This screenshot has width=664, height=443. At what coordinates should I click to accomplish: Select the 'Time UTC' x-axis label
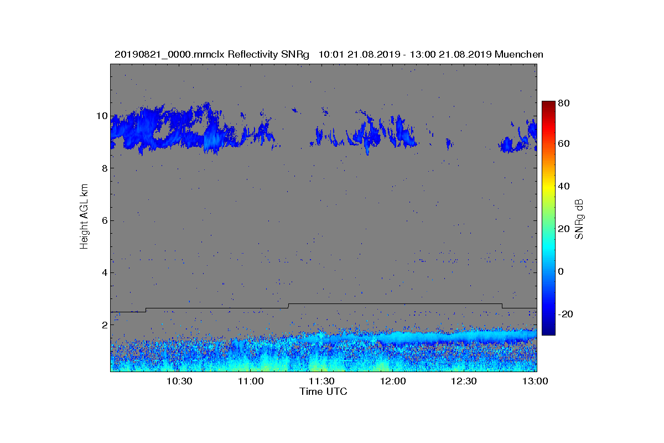coord(324,392)
